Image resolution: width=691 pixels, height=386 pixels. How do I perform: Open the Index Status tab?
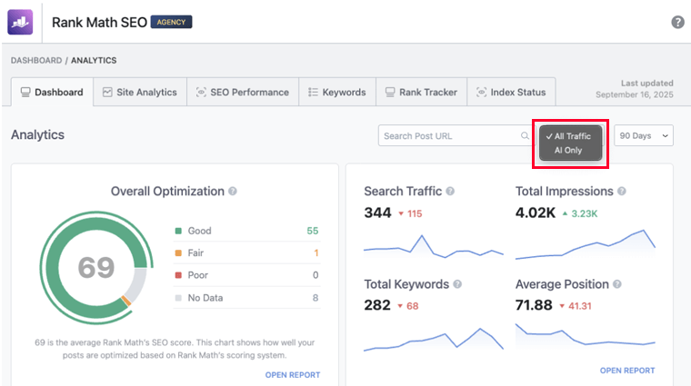tap(511, 92)
